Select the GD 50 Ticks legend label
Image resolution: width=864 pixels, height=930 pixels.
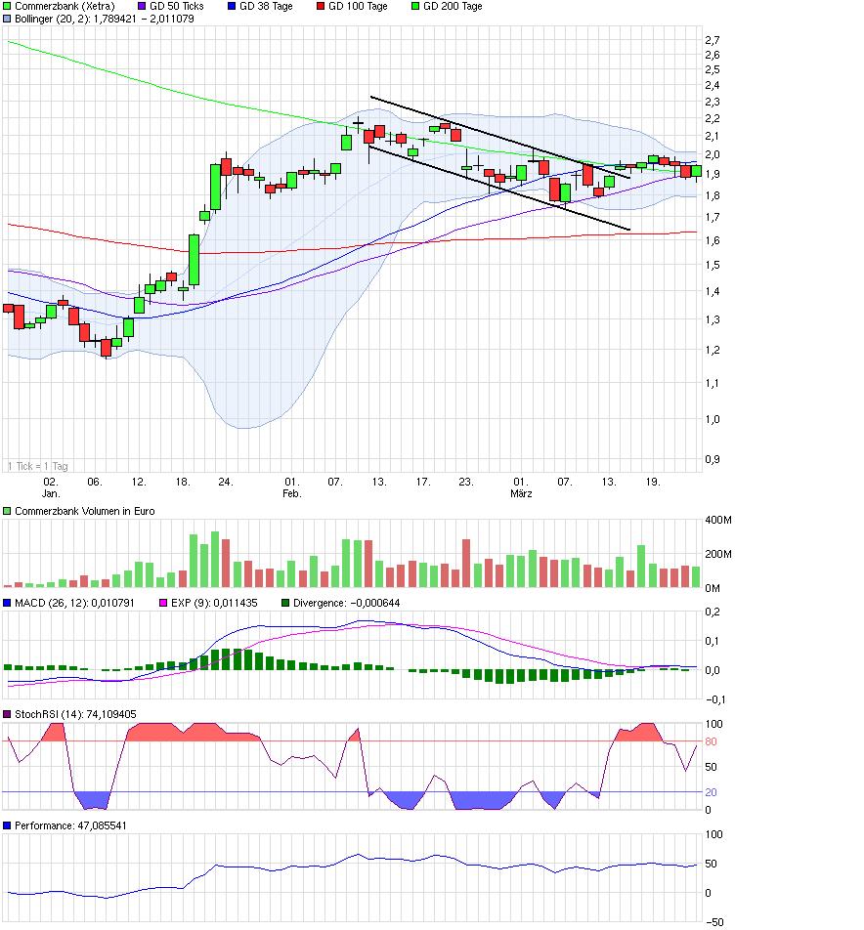[x=177, y=7]
